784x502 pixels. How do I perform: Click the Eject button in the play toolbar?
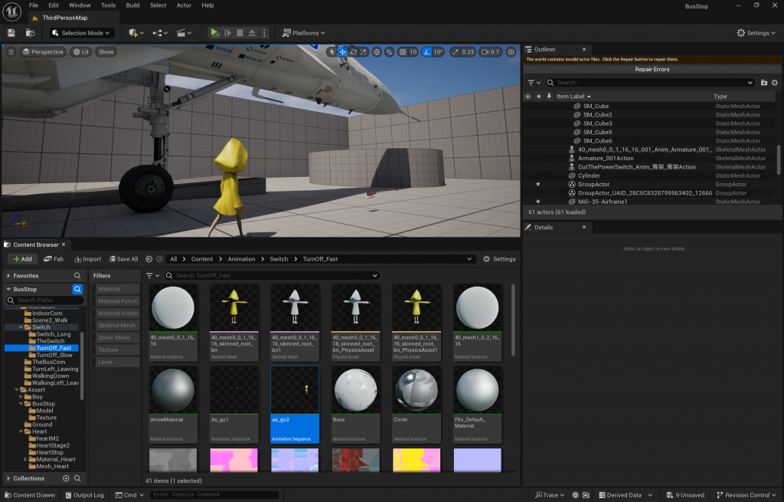coord(252,33)
